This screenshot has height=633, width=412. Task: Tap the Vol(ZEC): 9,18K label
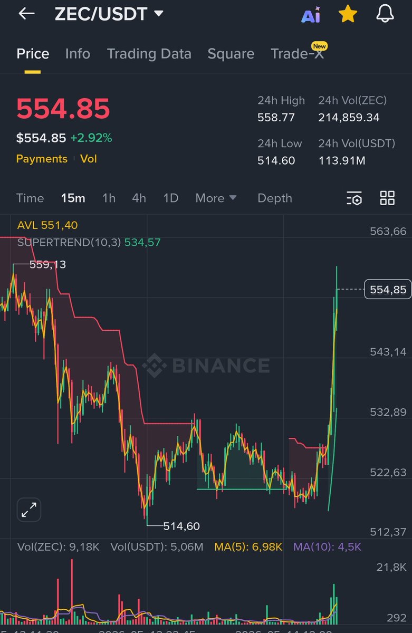pos(59,547)
